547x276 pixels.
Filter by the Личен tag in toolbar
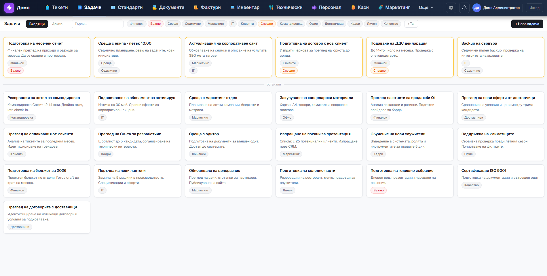(372, 24)
